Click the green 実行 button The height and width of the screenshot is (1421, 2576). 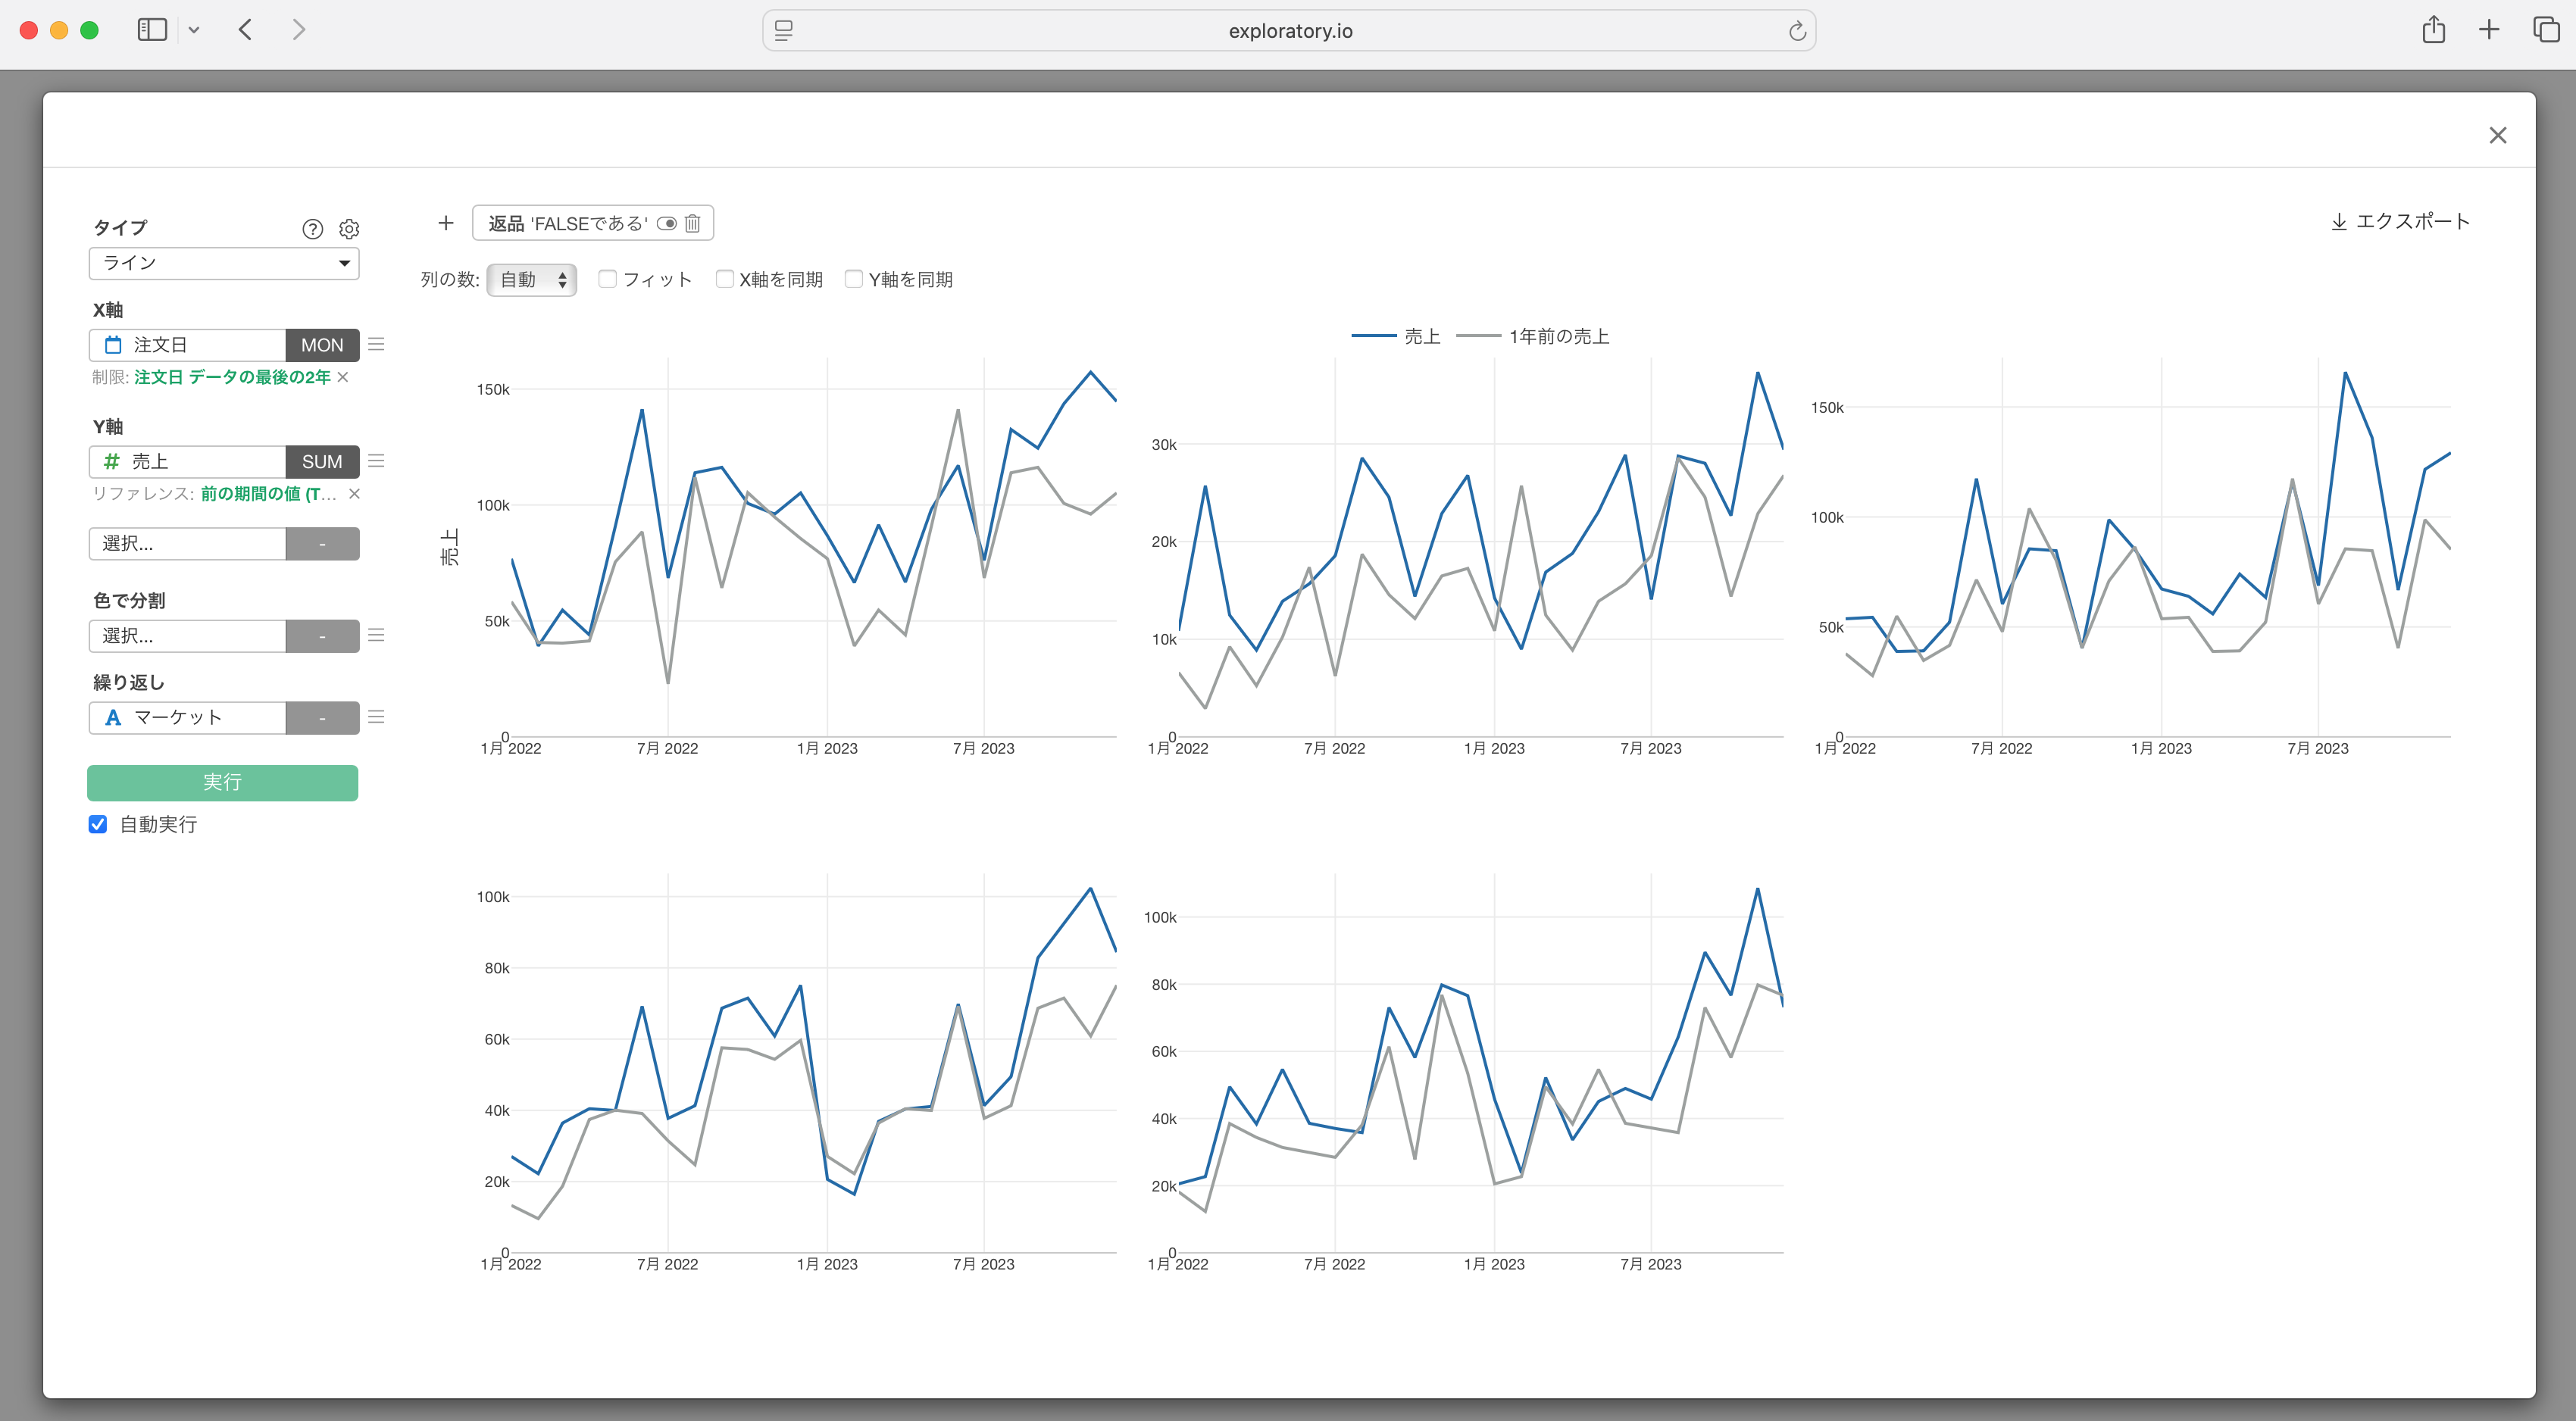(222, 782)
